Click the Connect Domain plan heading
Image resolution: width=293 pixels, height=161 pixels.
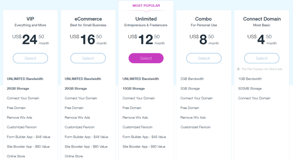[x=262, y=19]
